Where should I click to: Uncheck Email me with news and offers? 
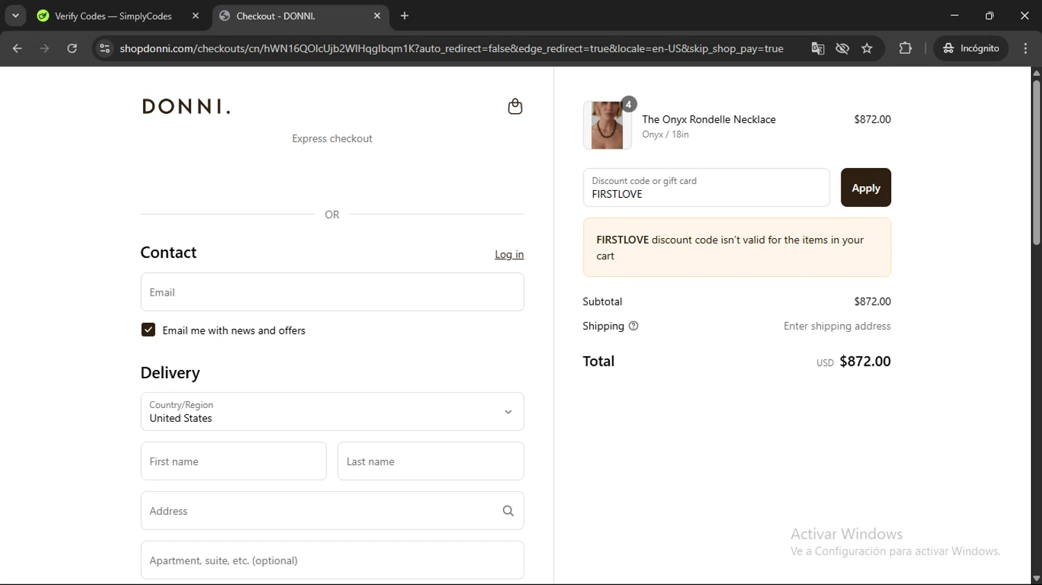[x=148, y=330]
